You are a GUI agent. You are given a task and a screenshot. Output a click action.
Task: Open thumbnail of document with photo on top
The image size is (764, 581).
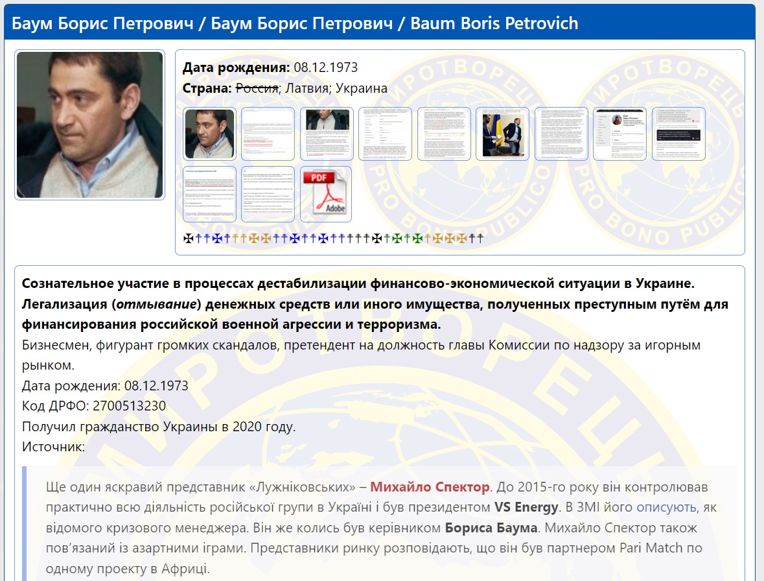coord(327,134)
